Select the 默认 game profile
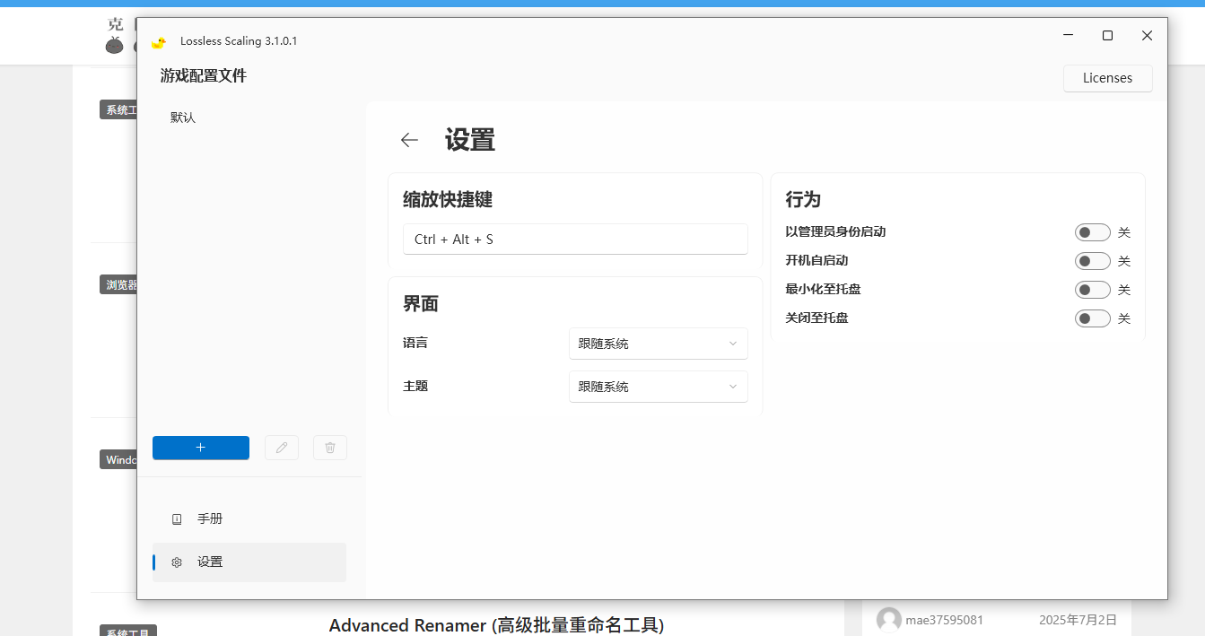 click(x=183, y=118)
